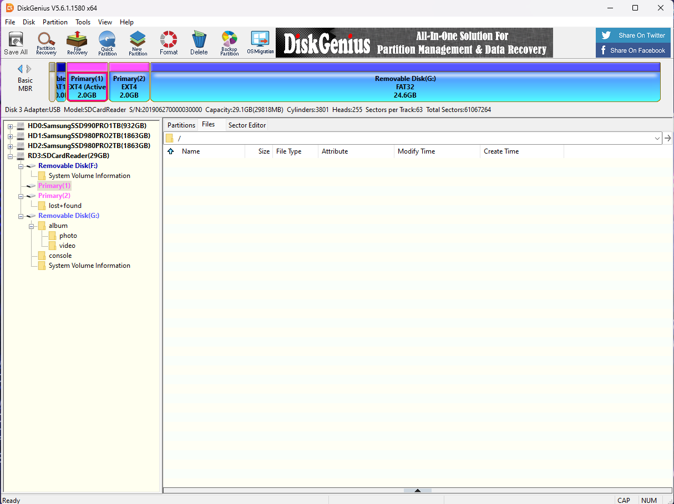Open the Tools menu
Screen dimensions: 674x504
point(83,22)
